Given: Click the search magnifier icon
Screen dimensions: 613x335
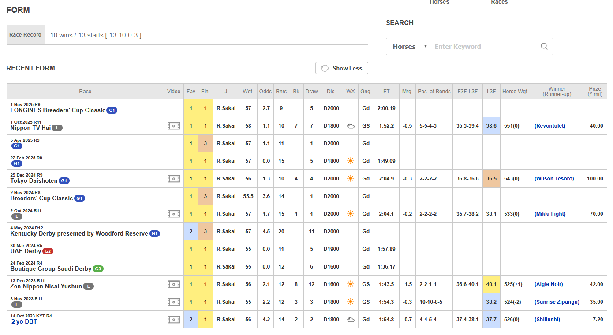Looking at the screenshot, I should (544, 46).
